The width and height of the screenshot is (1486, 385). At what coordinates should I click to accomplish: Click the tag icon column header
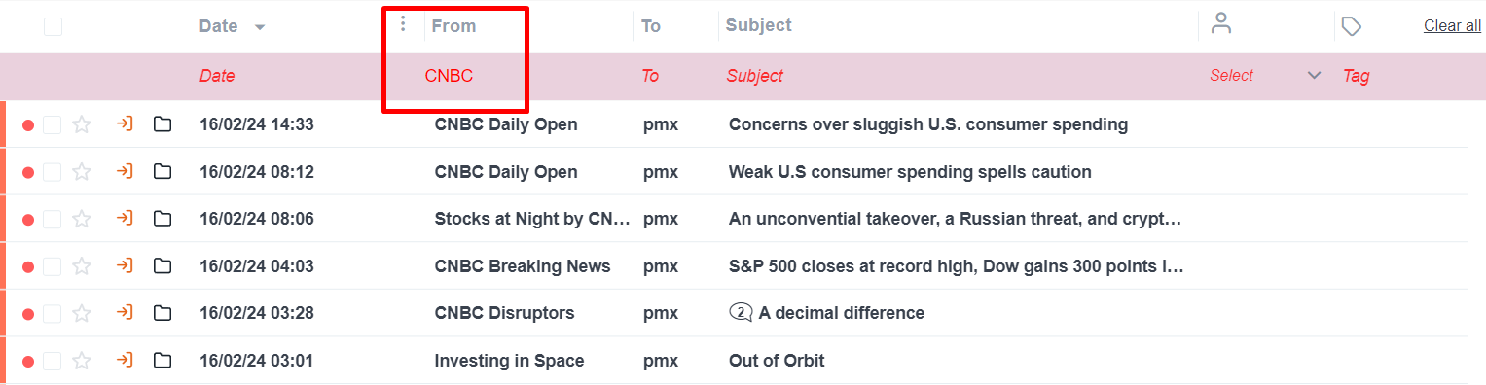click(x=1351, y=26)
